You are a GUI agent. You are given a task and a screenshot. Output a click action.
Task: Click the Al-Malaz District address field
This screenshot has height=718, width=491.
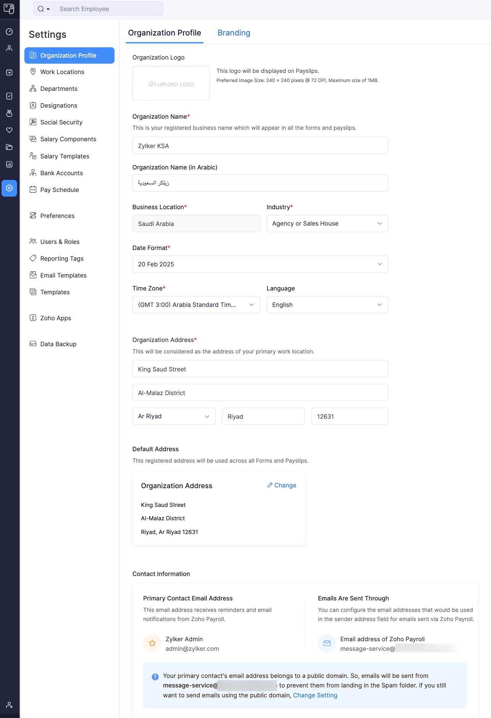coord(260,392)
